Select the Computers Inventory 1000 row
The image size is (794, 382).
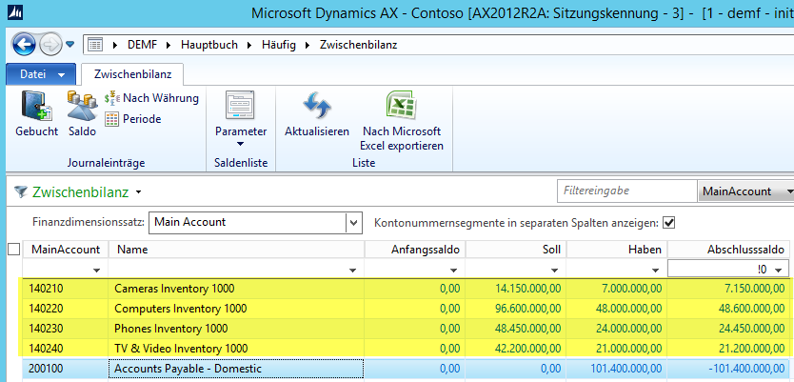pyautogui.click(x=180, y=308)
